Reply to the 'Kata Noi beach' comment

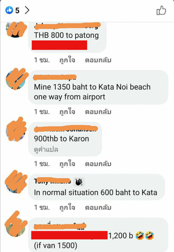(98, 112)
